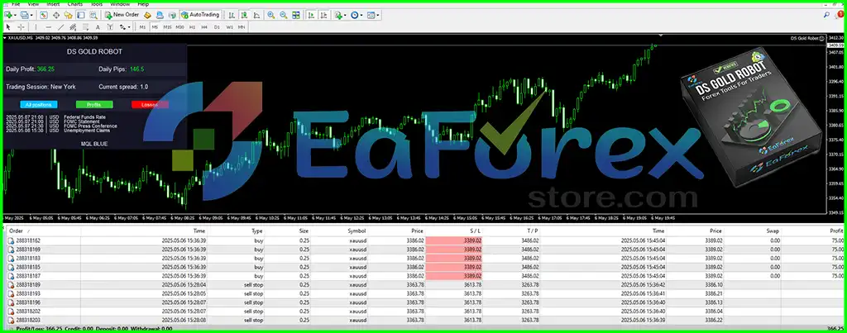Viewport: 847px width, 333px height.
Task: Click the green Profits button
Action: (x=94, y=105)
